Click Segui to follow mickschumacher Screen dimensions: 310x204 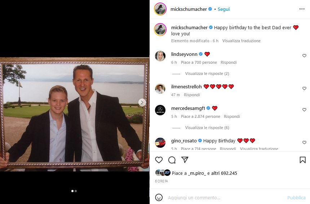tap(223, 9)
